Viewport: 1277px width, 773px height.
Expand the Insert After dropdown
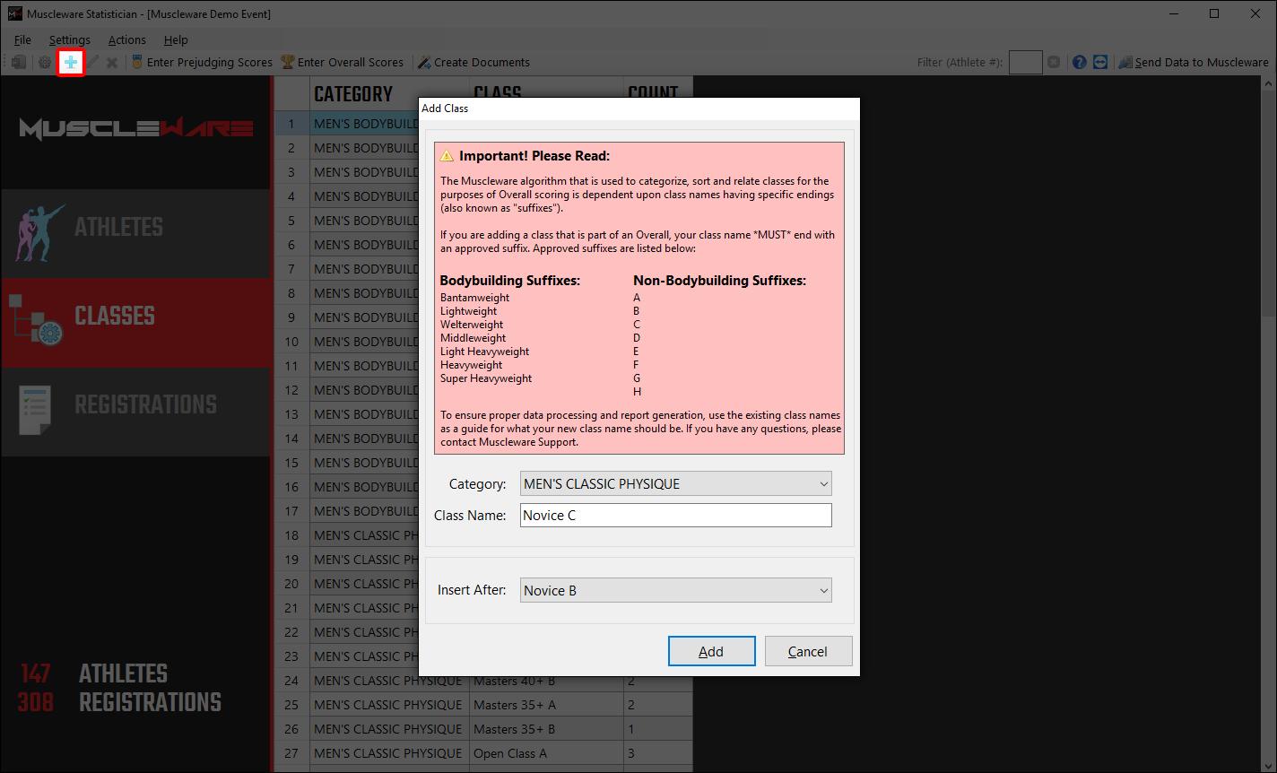pos(675,591)
